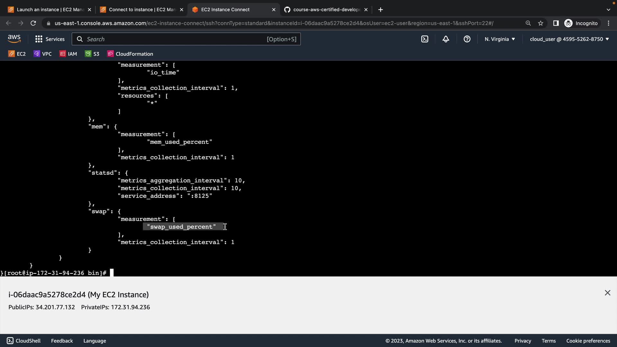This screenshot has width=617, height=347.
Task: Open the Services grid menu
Action: coord(50,39)
